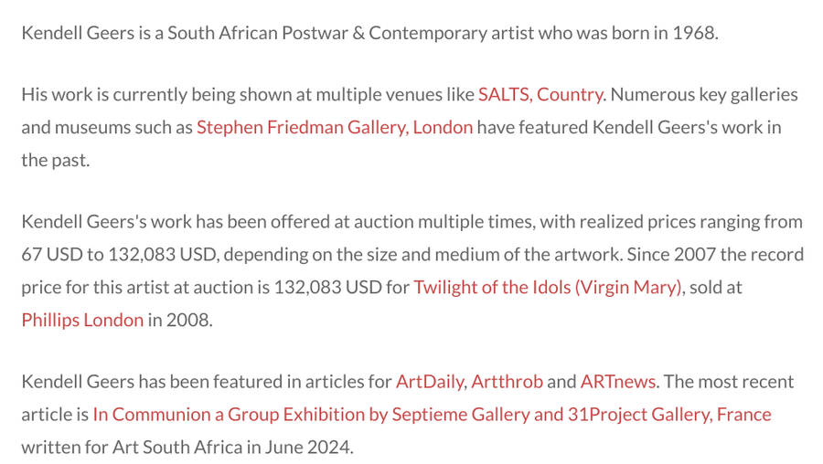Image resolution: width=823 pixels, height=464 pixels.
Task: Click the words The most recent
Action: (729, 382)
